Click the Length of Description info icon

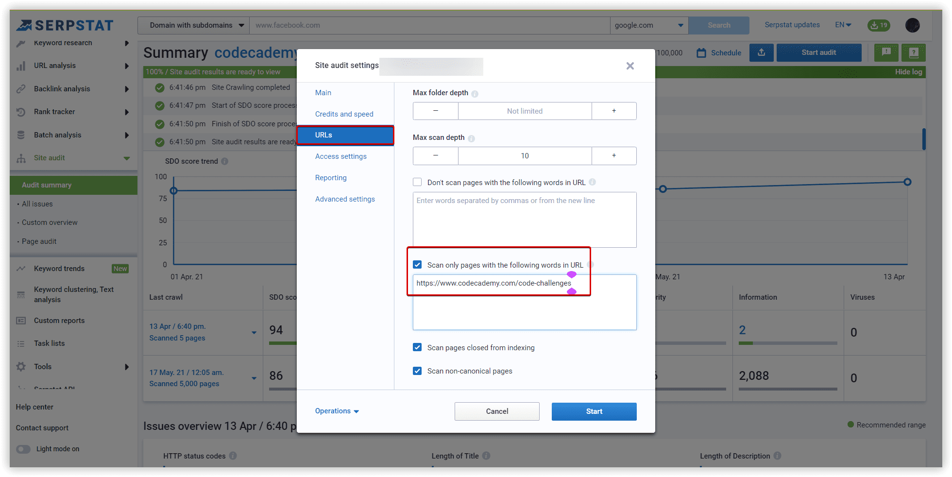point(778,456)
